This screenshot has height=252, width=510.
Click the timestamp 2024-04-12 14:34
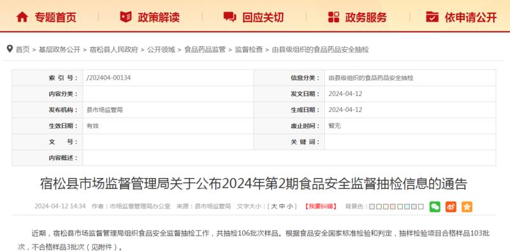tap(60, 206)
